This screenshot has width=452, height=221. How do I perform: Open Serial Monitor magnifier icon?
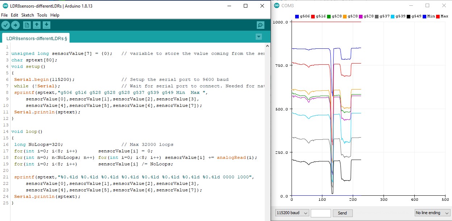pos(260,25)
